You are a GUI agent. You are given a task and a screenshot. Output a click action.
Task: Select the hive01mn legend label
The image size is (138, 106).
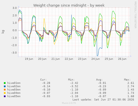[14, 83]
